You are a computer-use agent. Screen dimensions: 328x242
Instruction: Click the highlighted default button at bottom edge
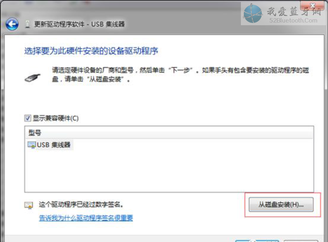(x=257, y=240)
